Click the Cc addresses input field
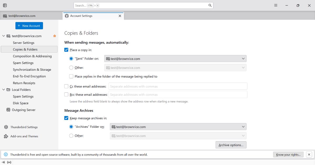Image resolution: width=315 pixels, height=165 pixels. coord(178,86)
